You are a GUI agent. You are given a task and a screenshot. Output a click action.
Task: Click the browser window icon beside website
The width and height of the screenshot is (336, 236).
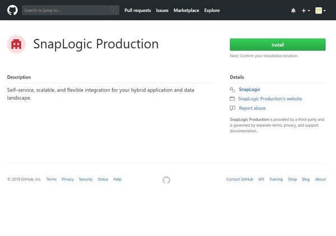232,99
